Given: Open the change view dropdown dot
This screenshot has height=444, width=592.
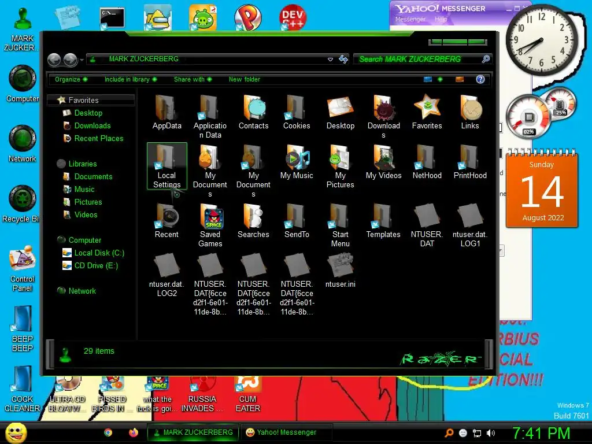Looking at the screenshot, I should 440,79.
